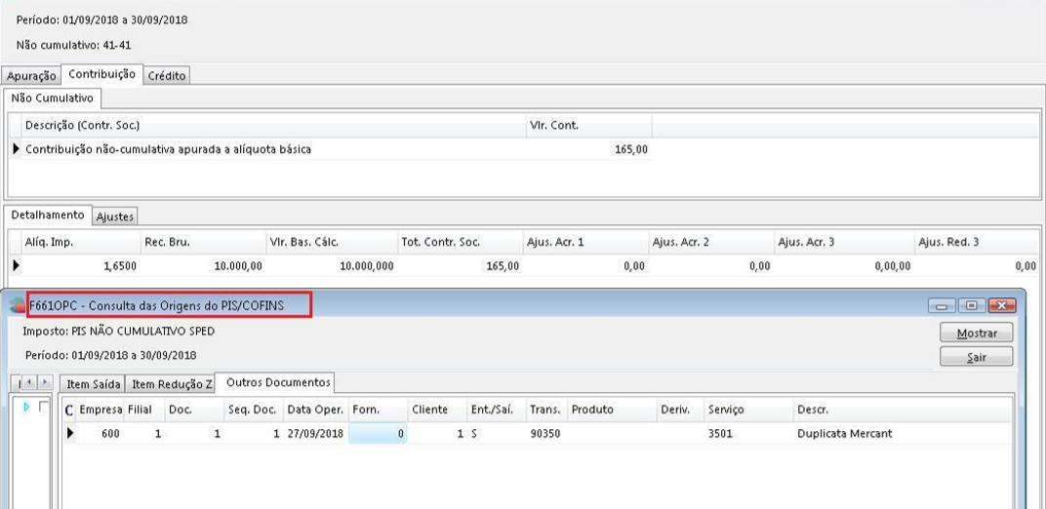This screenshot has width=1046, height=509.
Task: Click the Trans. column header
Action: [546, 410]
